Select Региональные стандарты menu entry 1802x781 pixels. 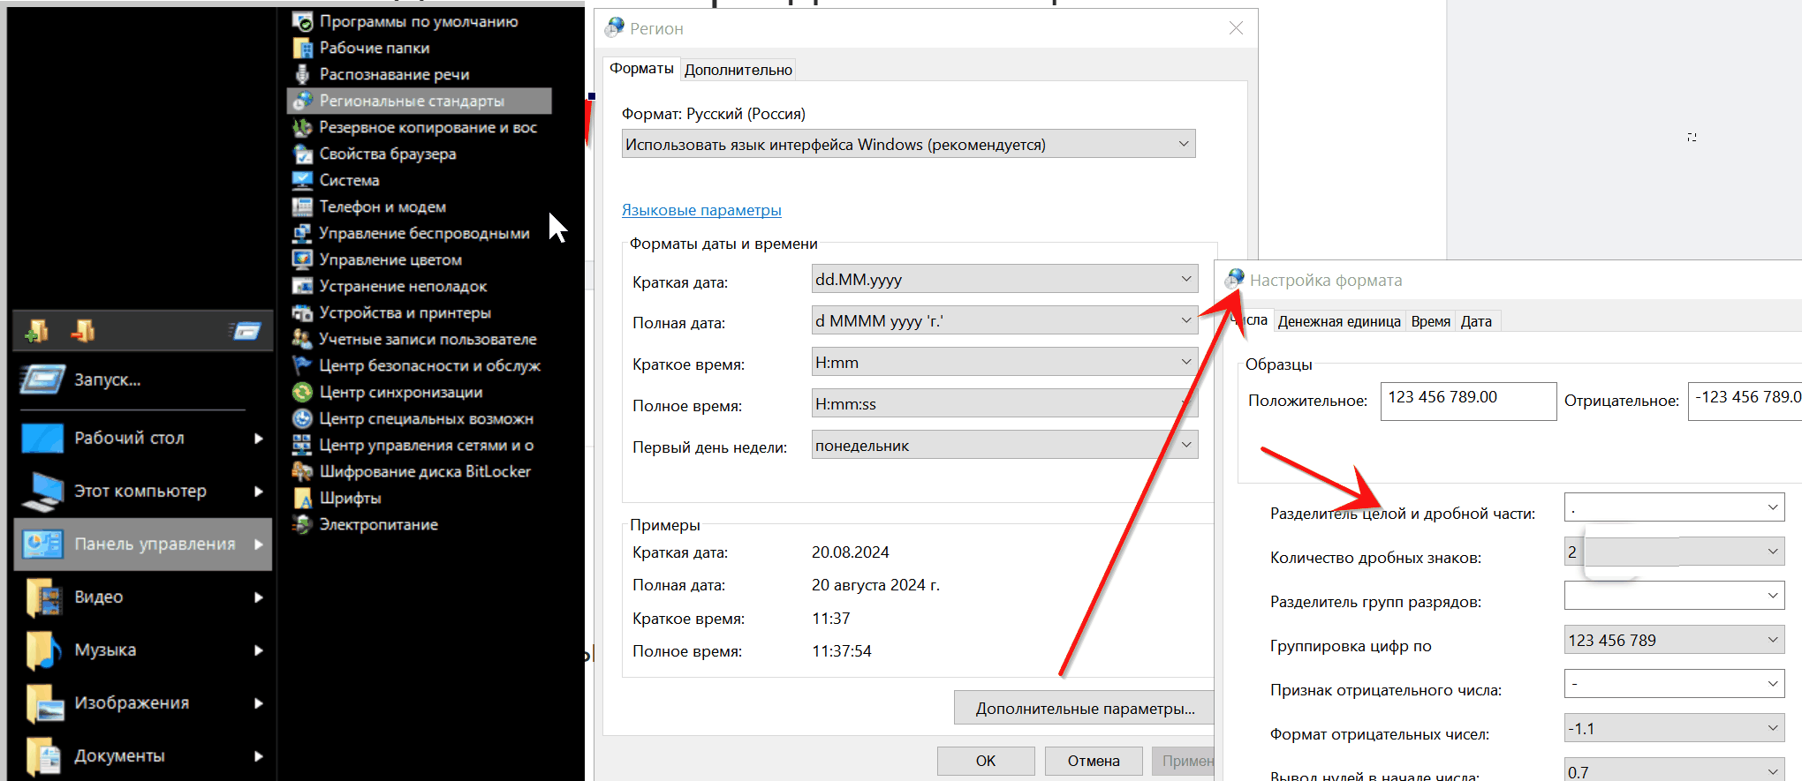click(x=412, y=101)
